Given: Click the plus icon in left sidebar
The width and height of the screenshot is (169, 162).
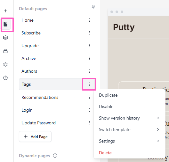Looking at the screenshot, I should [5, 11].
